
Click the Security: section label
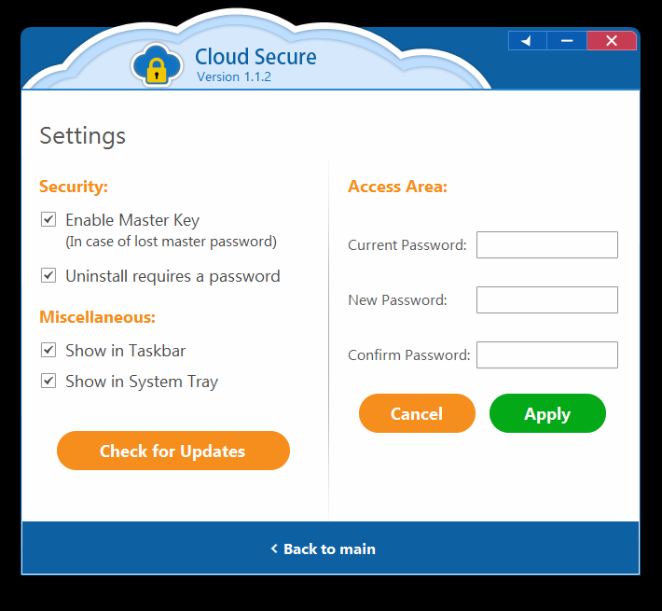pos(74,187)
